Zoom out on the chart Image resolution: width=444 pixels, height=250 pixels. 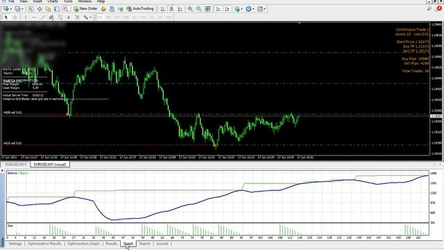tap(199, 9)
